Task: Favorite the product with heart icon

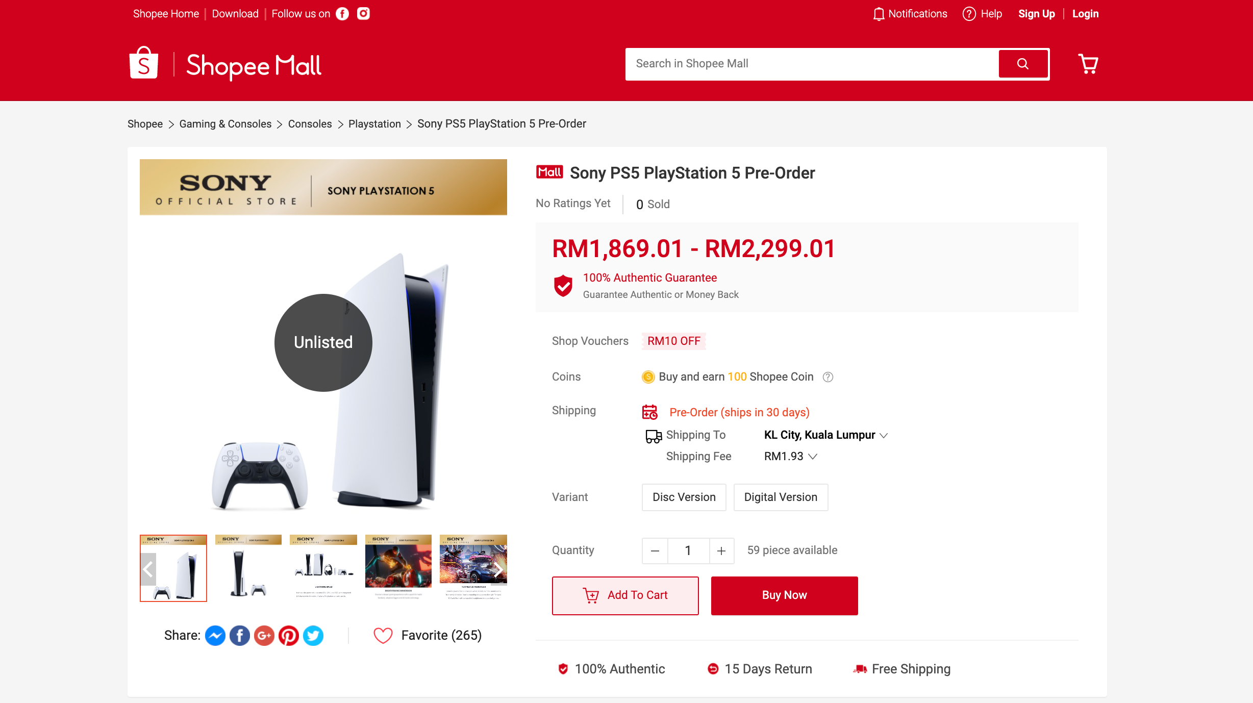Action: pyautogui.click(x=383, y=636)
